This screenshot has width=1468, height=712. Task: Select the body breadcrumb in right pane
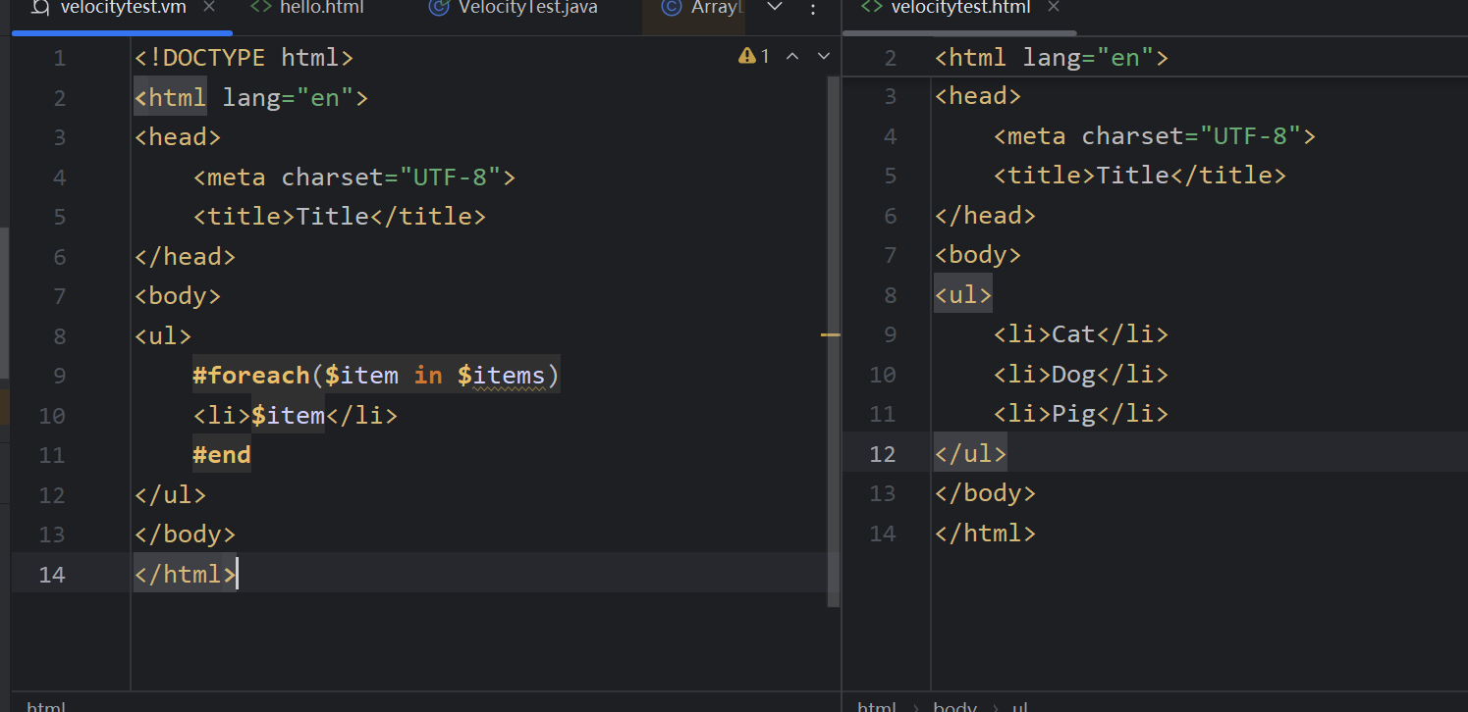[x=954, y=706]
